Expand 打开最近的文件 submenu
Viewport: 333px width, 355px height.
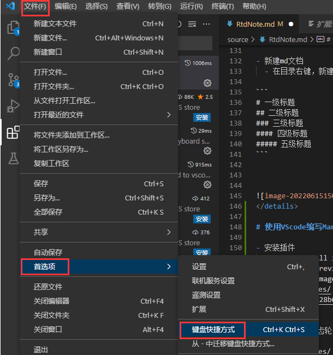click(x=99, y=115)
